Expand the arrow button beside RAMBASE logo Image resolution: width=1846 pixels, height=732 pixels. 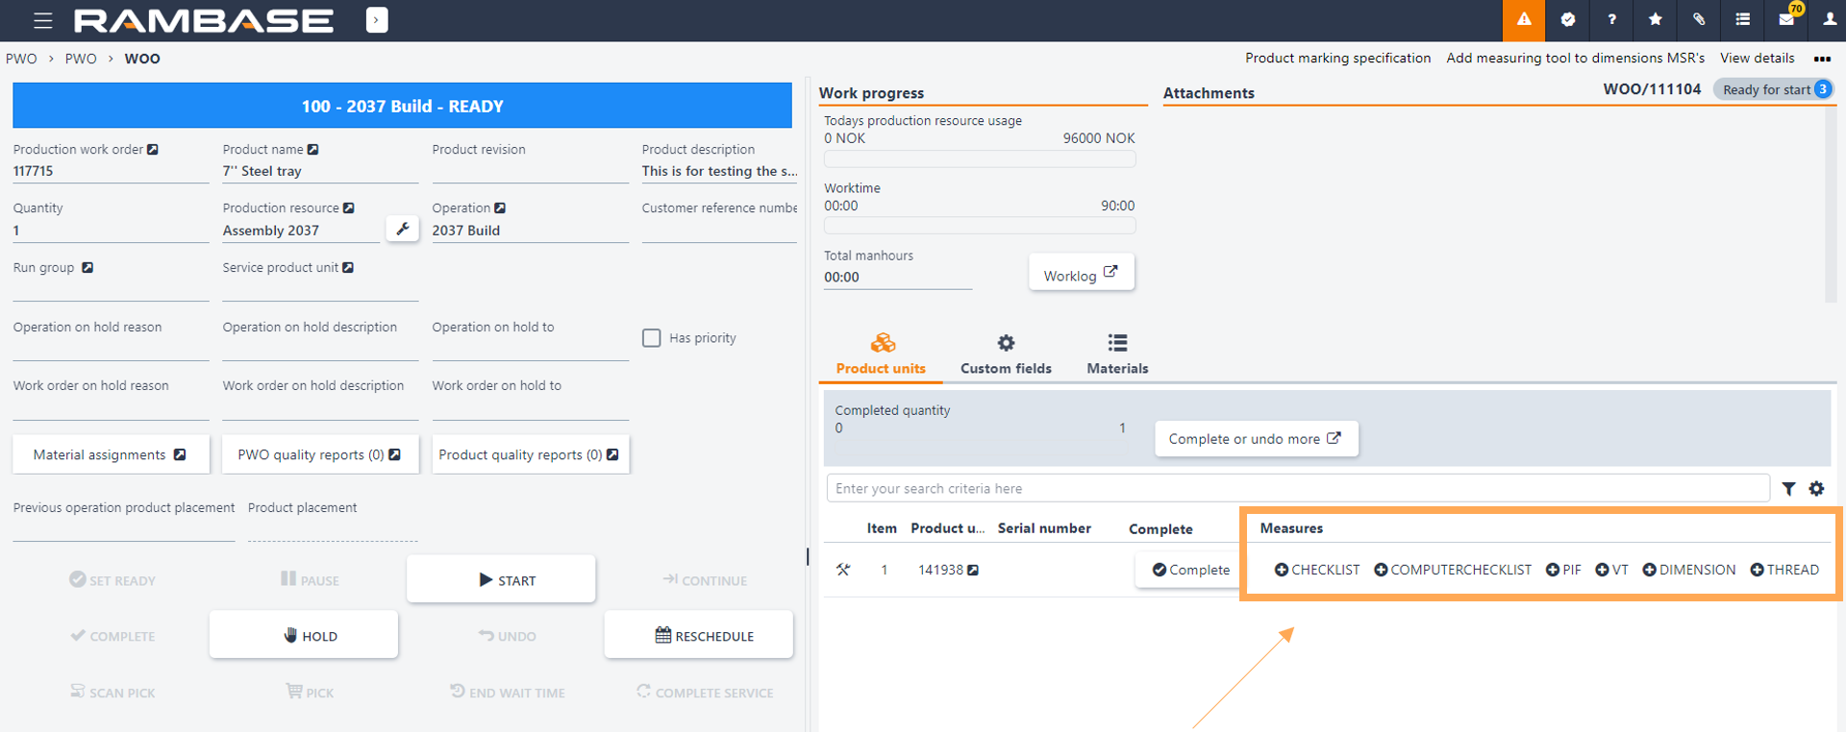(377, 20)
